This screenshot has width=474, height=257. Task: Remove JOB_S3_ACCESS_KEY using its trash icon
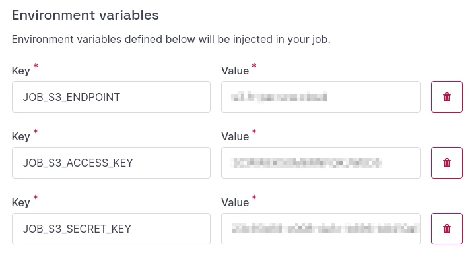tap(446, 163)
